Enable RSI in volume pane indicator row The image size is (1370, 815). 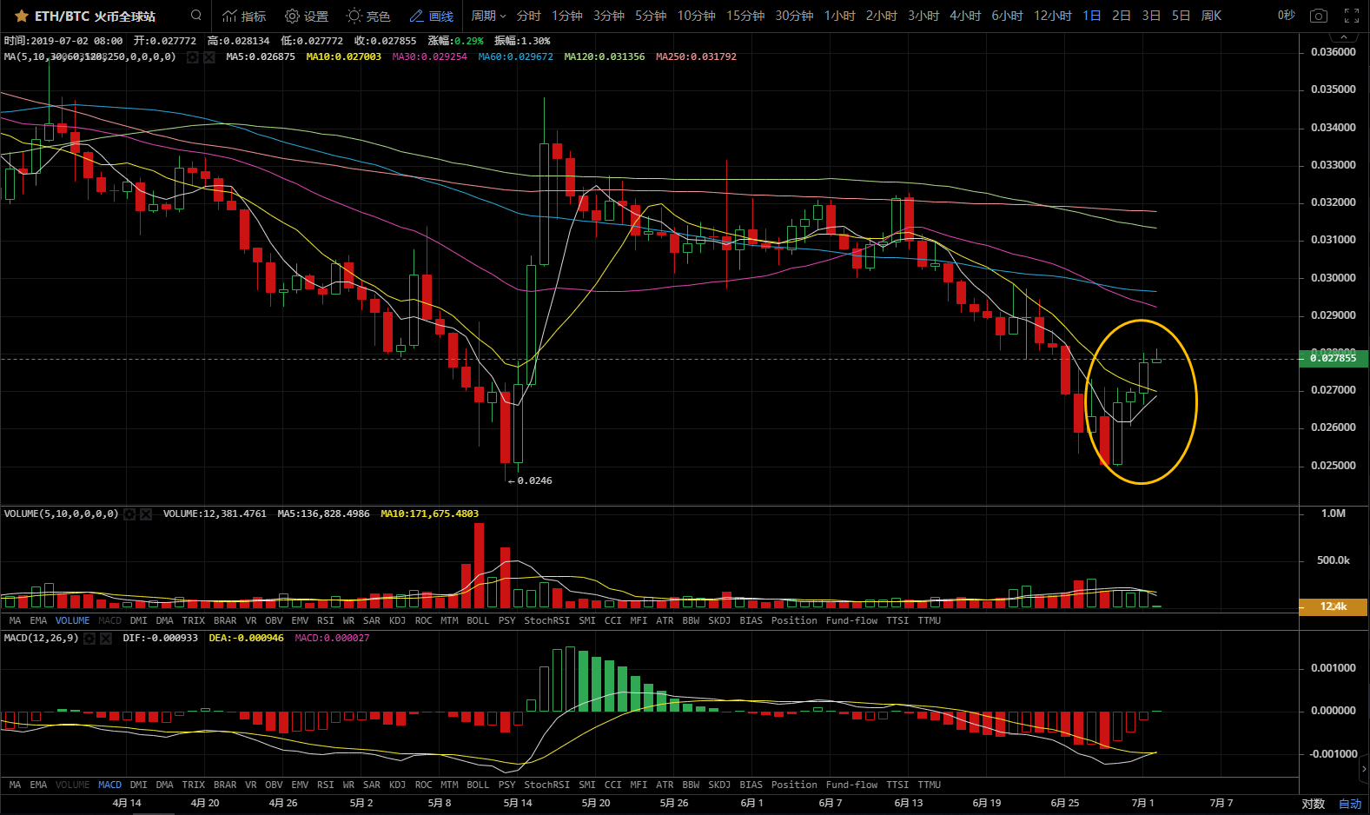point(325,620)
